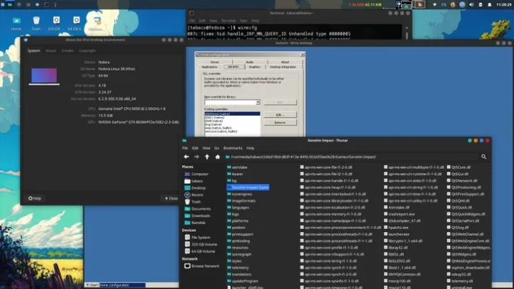The height and width of the screenshot is (289, 514).
Task: Click Close button in About Xfce dialog
Action: [x=171, y=198]
